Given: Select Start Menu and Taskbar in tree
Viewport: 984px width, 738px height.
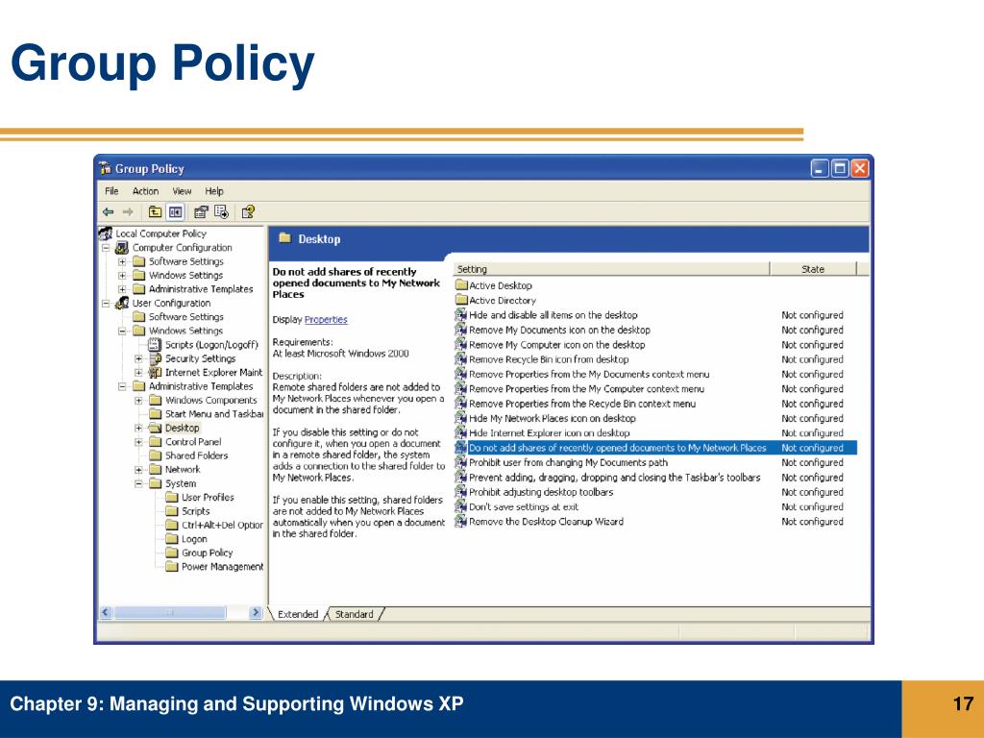Looking at the screenshot, I should pyautogui.click(x=213, y=414).
